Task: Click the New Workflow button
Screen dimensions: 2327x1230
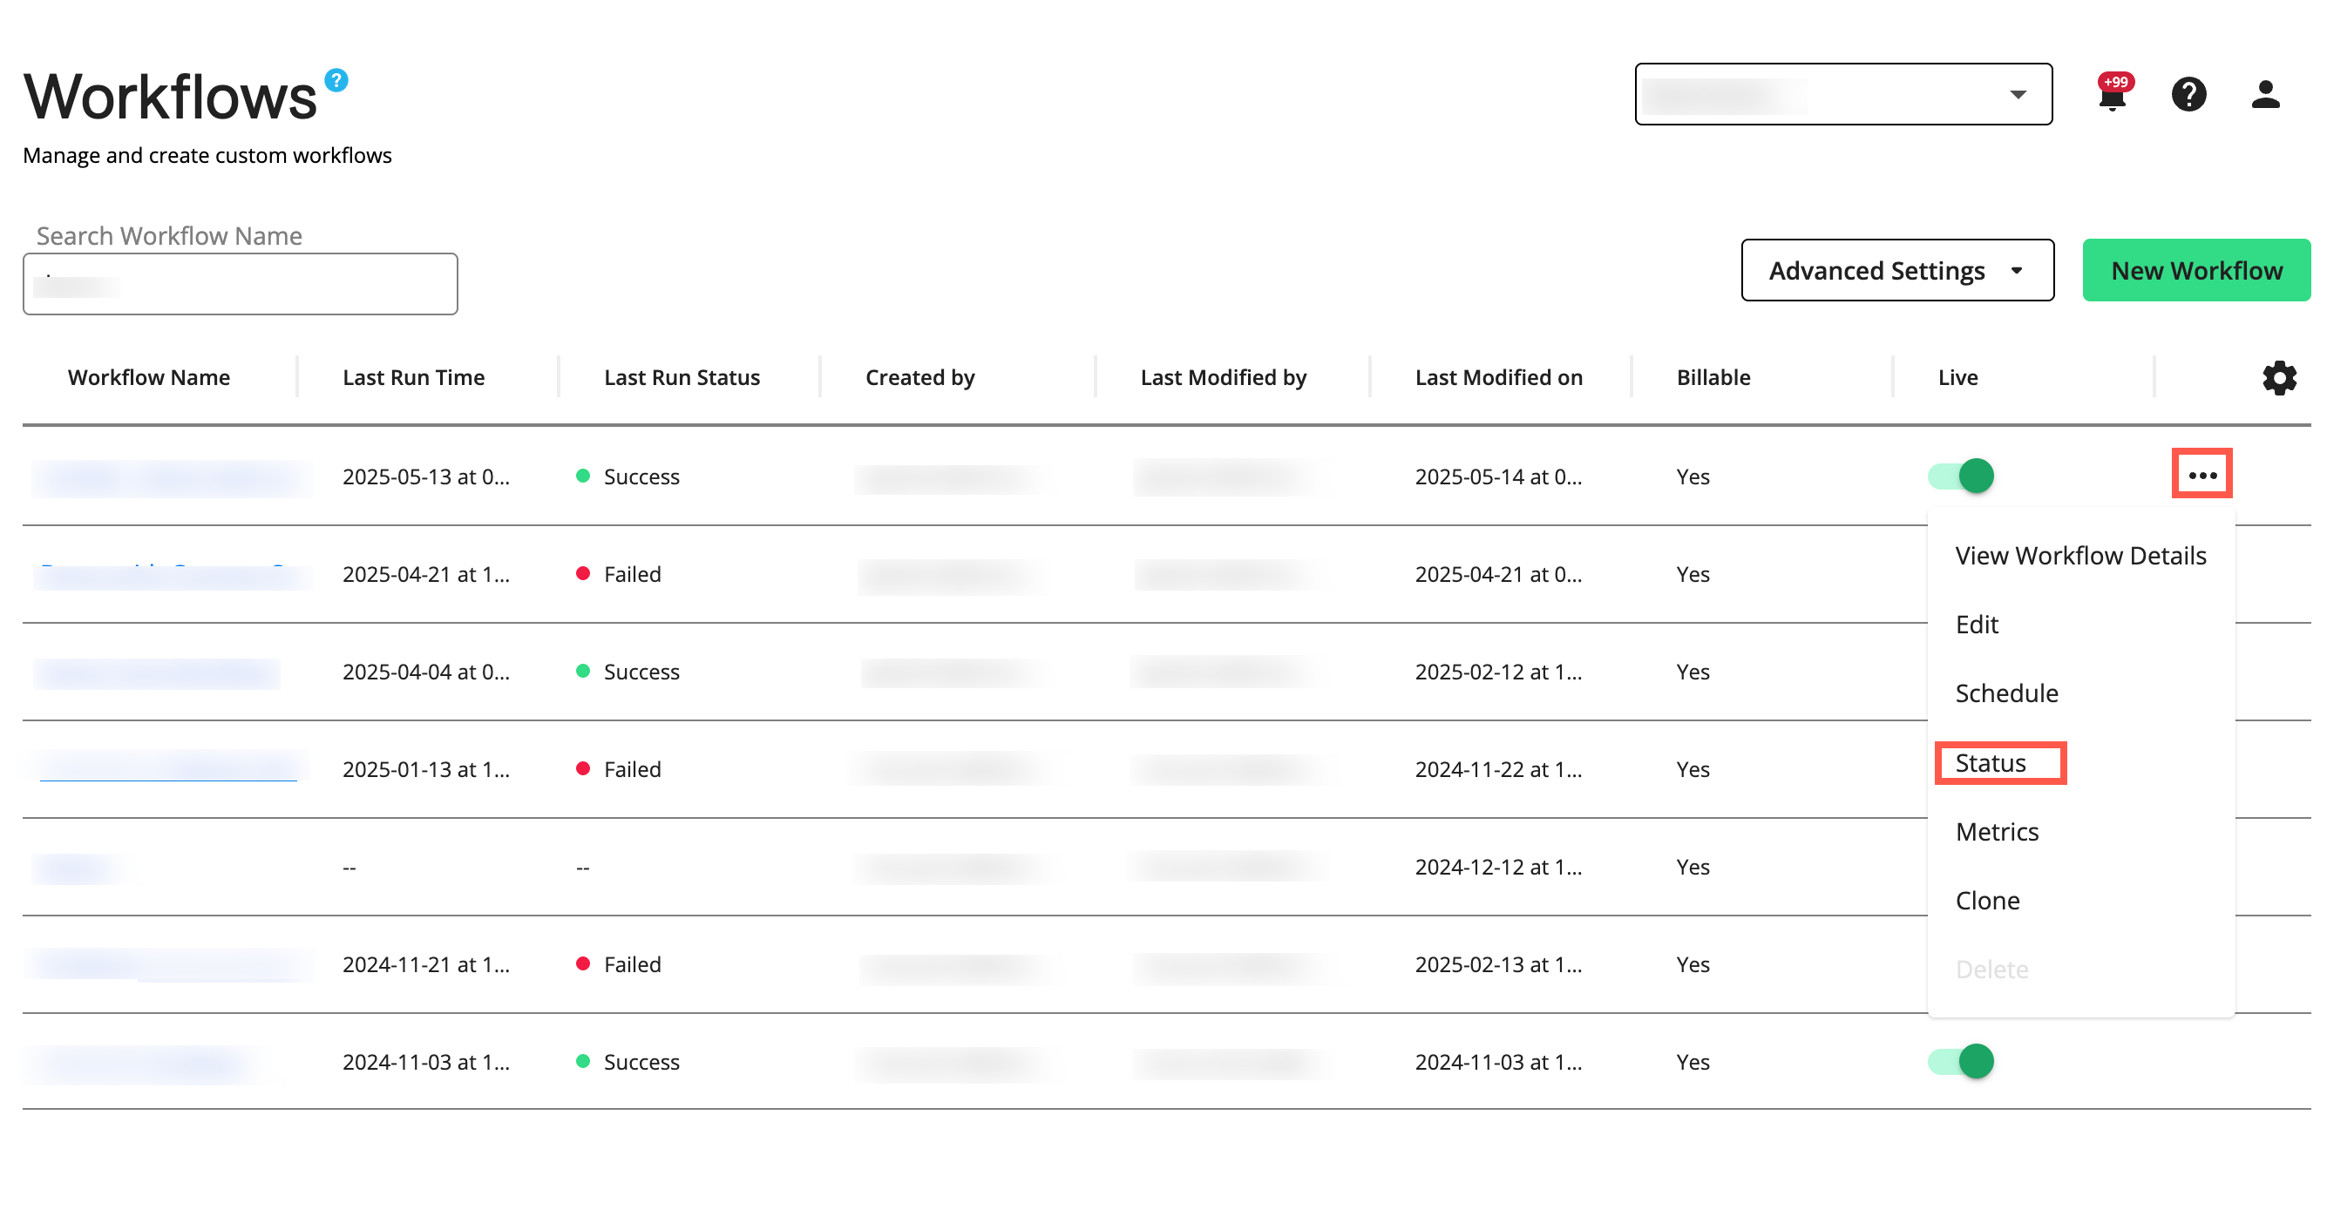Action: pos(2196,270)
